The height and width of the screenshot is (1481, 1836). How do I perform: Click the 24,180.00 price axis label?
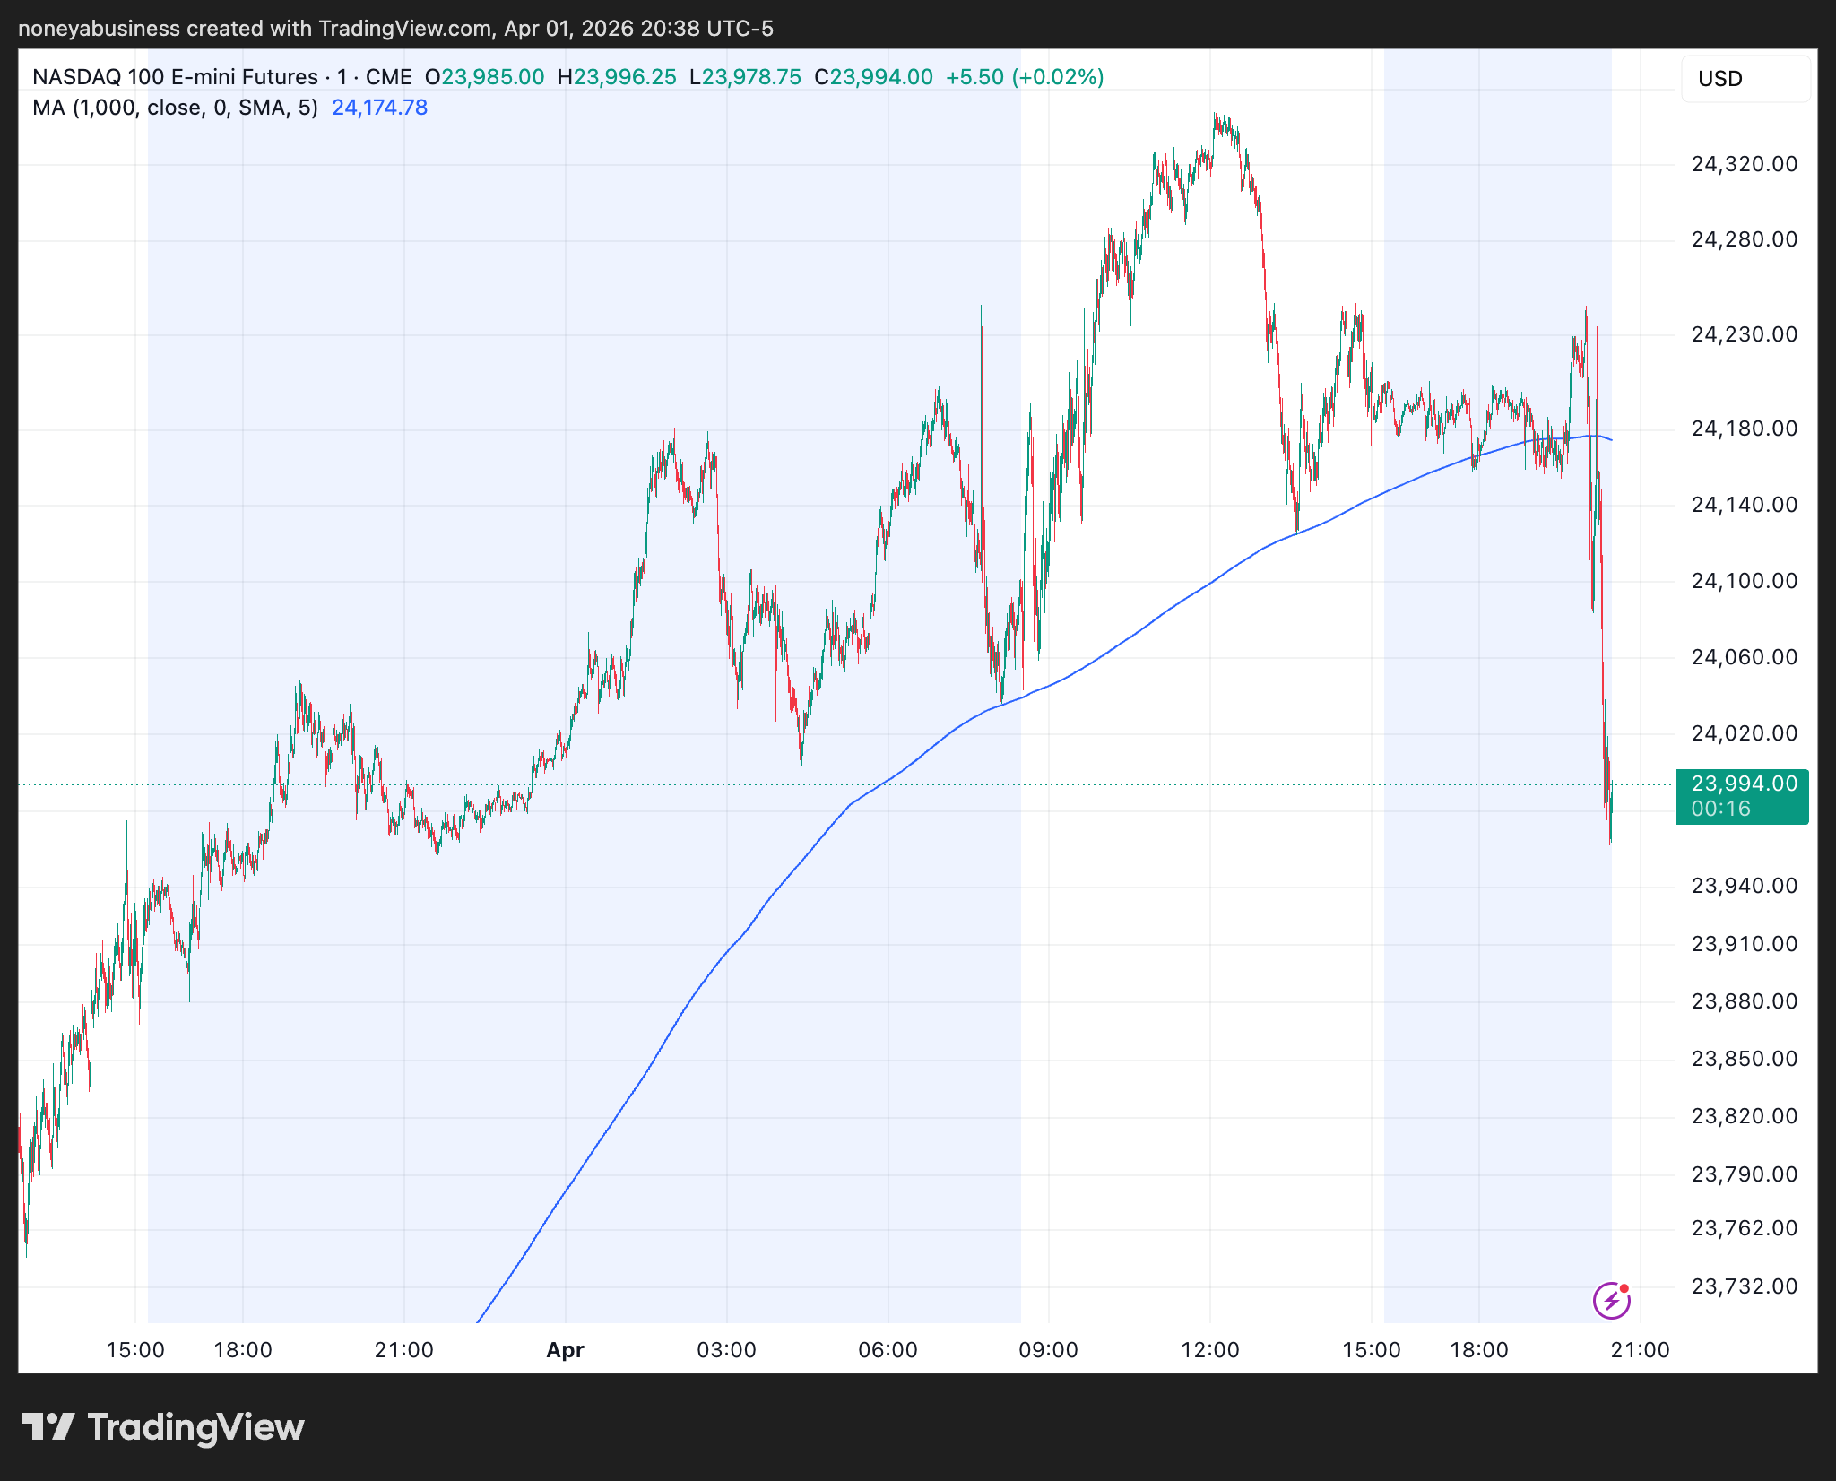point(1744,429)
